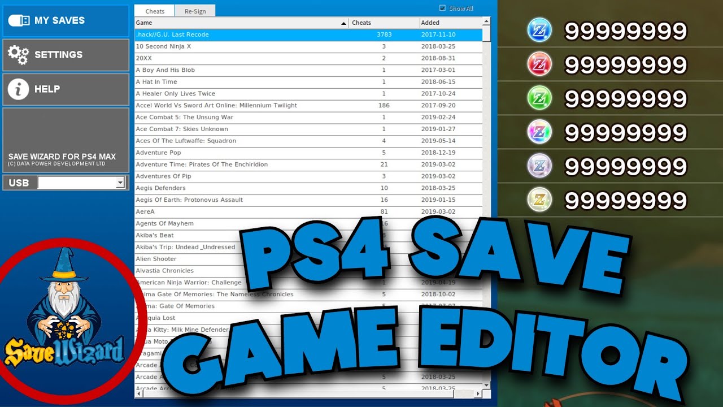Pick Ace Combat 5: The Unsung War
Screen dimensions: 723x407
(308, 118)
